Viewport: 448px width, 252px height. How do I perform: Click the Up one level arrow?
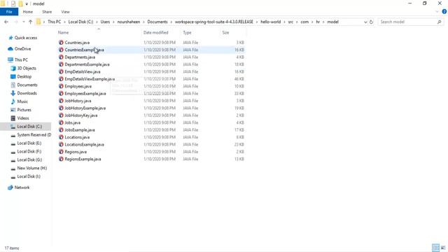30,22
